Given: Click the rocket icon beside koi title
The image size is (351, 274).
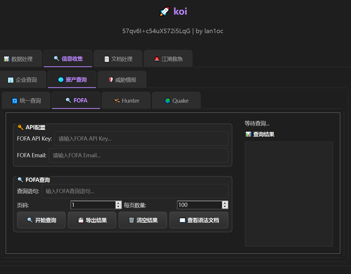Looking at the screenshot, I should 164,12.
